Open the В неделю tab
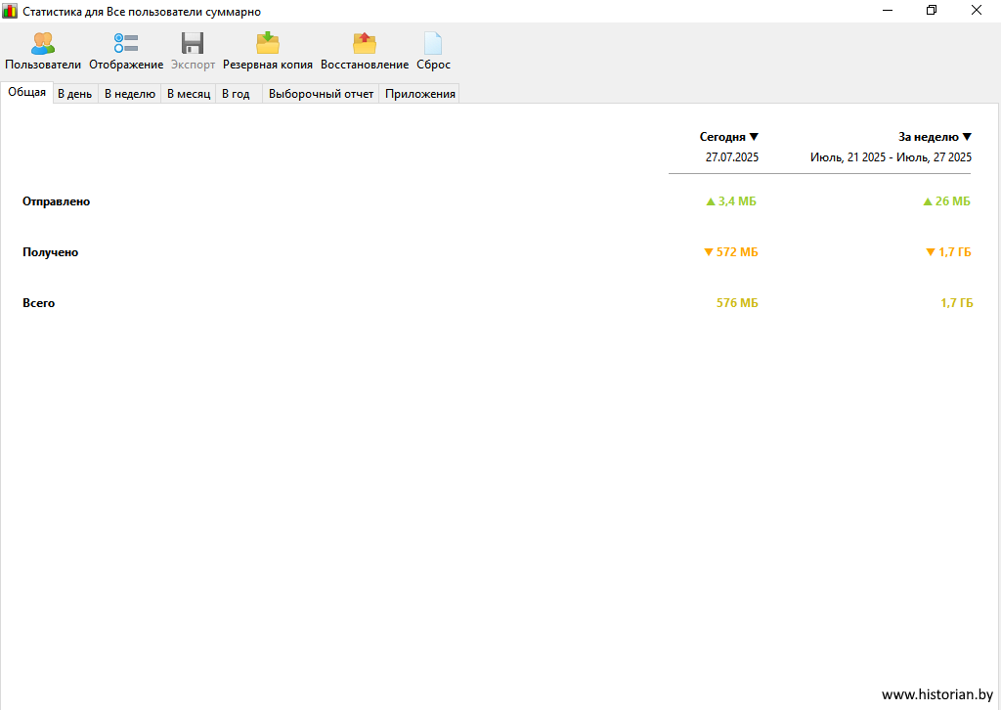 tap(129, 94)
